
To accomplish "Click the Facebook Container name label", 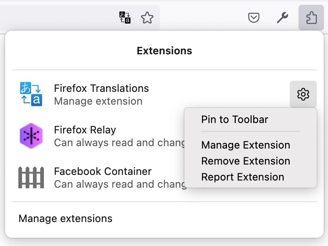I will click(x=103, y=171).
